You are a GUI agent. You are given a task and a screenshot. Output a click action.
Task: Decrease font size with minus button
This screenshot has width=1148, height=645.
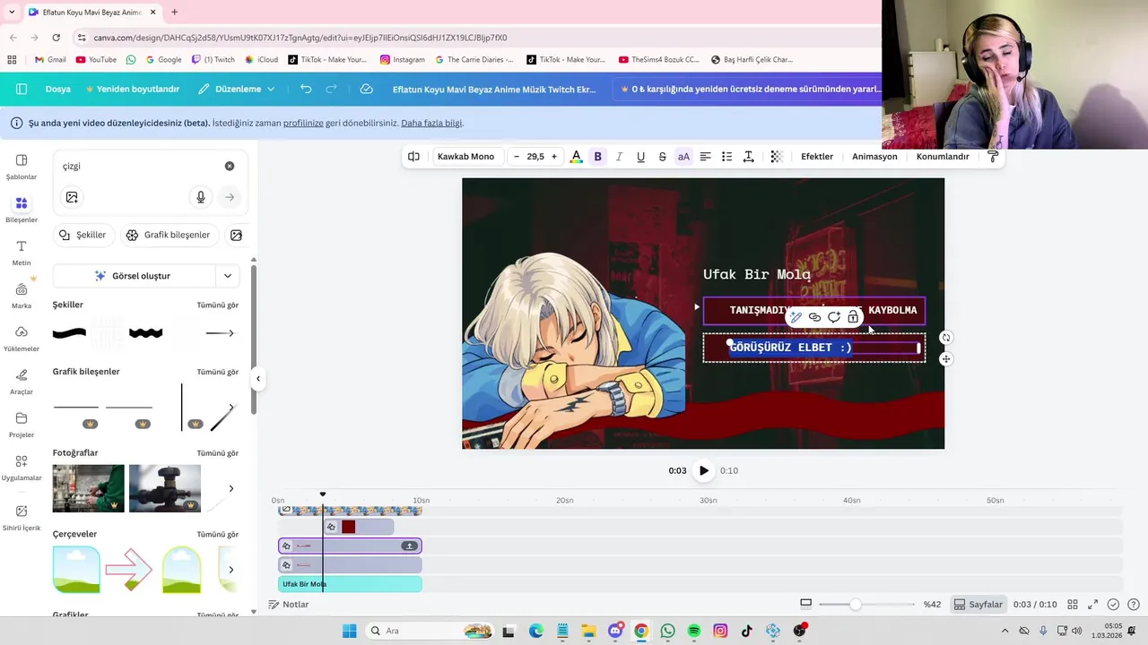pos(517,157)
